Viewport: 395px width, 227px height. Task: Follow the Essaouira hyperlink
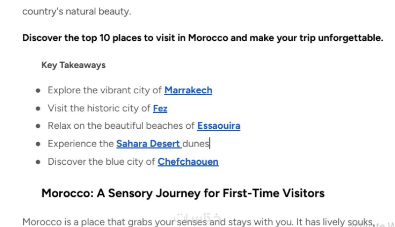pyautogui.click(x=218, y=126)
